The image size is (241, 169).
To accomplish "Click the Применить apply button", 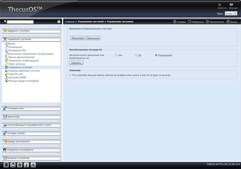I will 76,63.
